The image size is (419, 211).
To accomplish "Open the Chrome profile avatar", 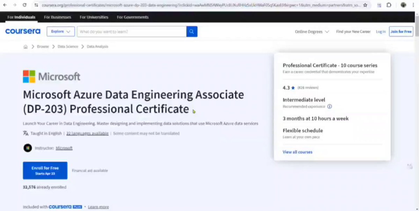I will tap(404, 5).
